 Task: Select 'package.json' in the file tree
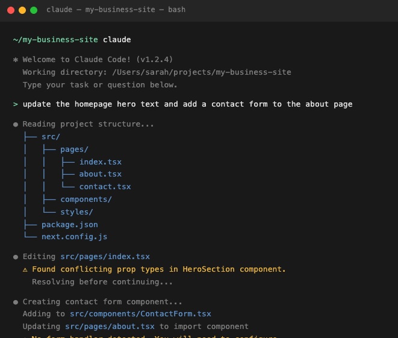70,225
